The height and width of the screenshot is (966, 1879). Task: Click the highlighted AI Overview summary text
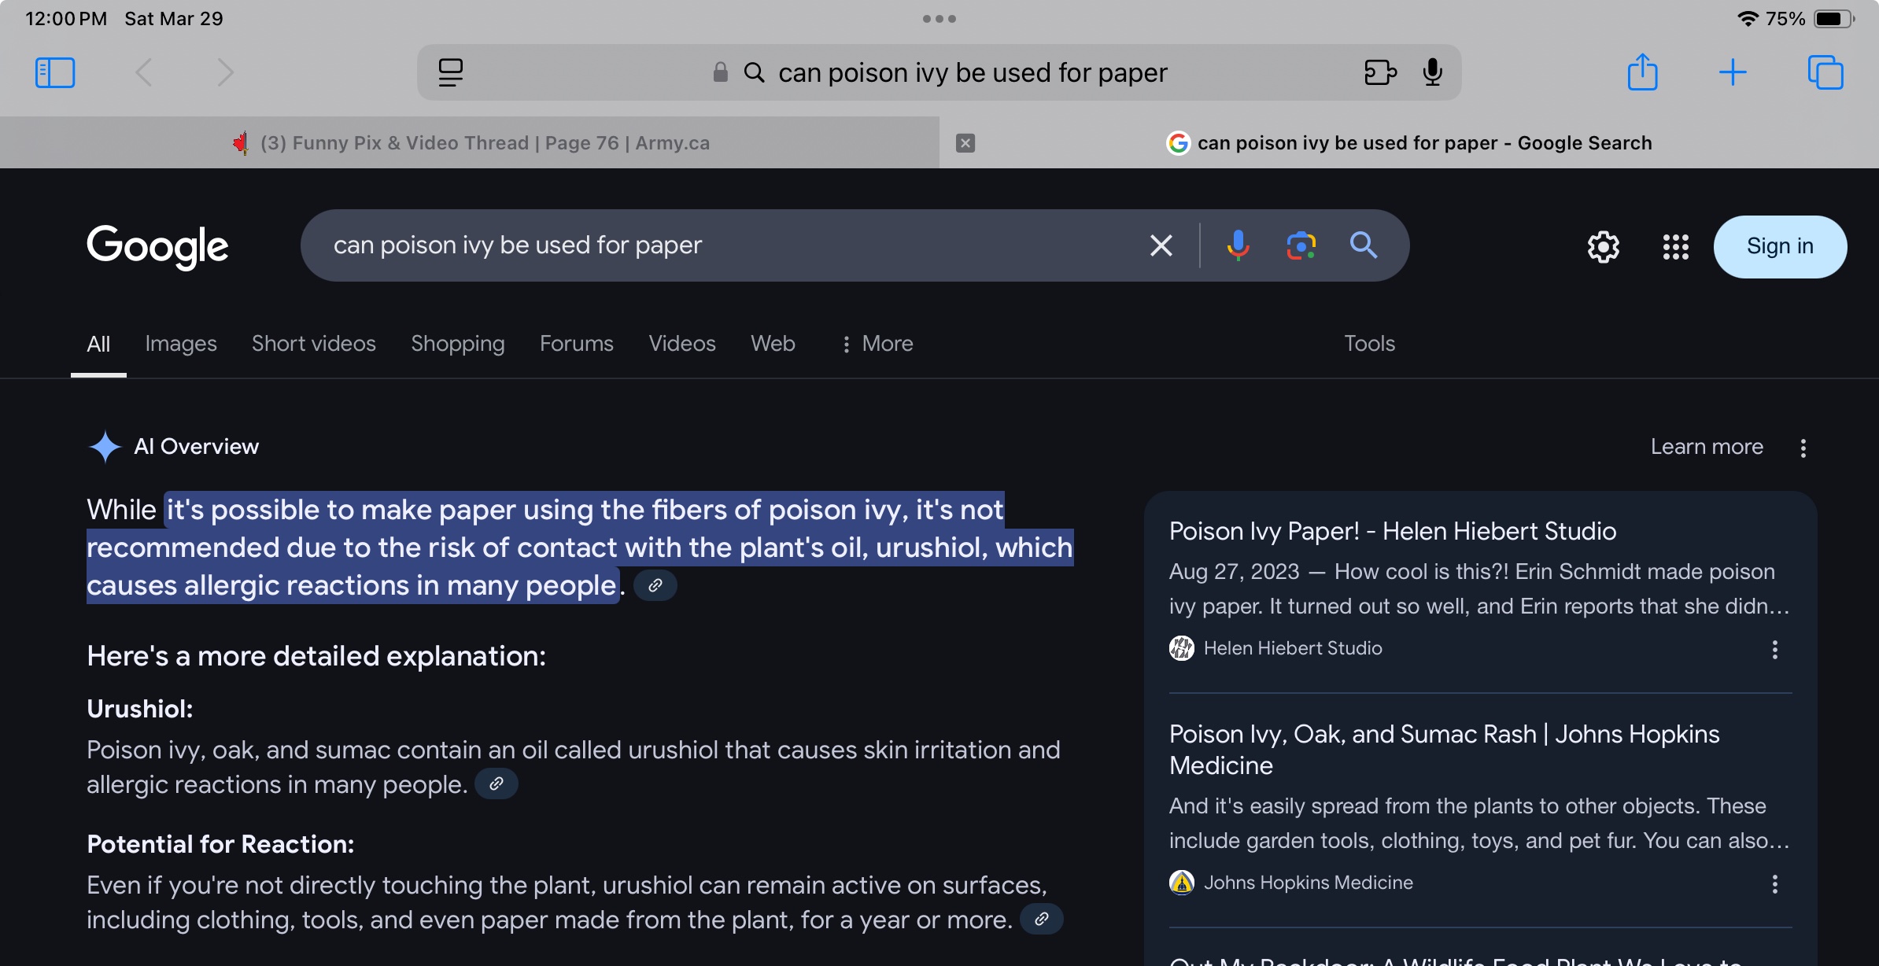pos(580,548)
